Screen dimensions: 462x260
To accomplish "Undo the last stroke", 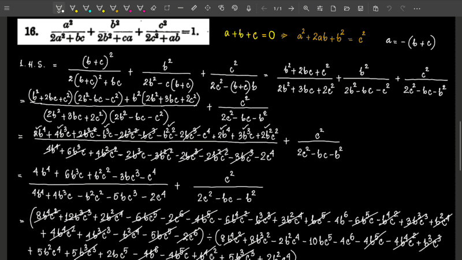I will coord(389,9).
